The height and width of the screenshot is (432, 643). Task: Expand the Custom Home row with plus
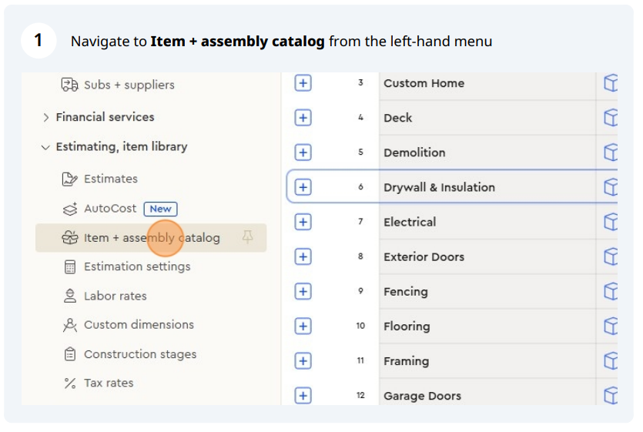303,83
